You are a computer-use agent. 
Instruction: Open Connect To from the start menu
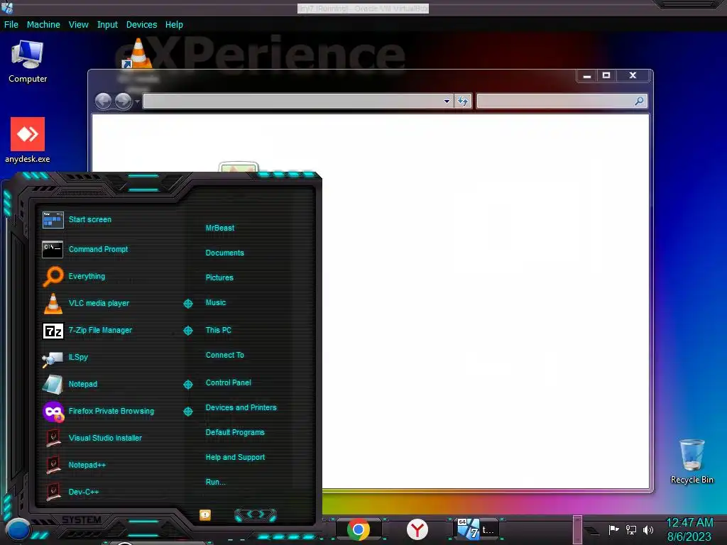(225, 355)
